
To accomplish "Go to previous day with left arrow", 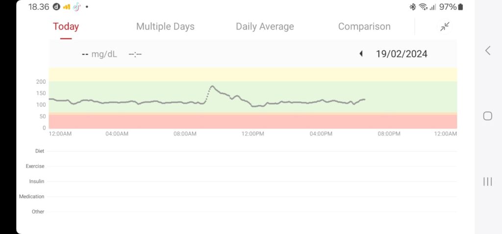I will click(x=361, y=53).
